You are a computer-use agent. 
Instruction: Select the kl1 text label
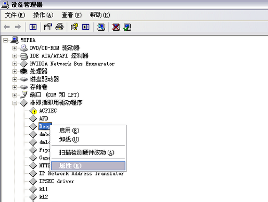point(43,189)
